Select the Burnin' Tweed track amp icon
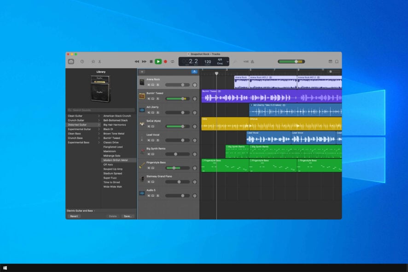Viewport: 408px width, 272px height. (x=142, y=96)
